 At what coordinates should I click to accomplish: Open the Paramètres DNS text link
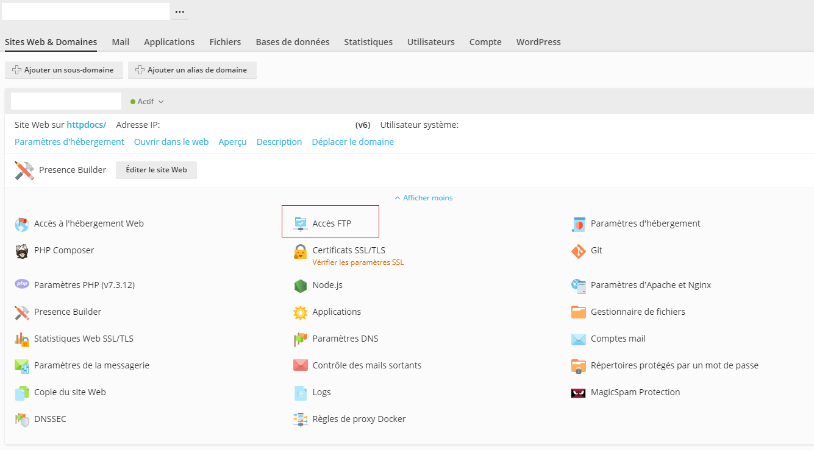pyautogui.click(x=346, y=339)
